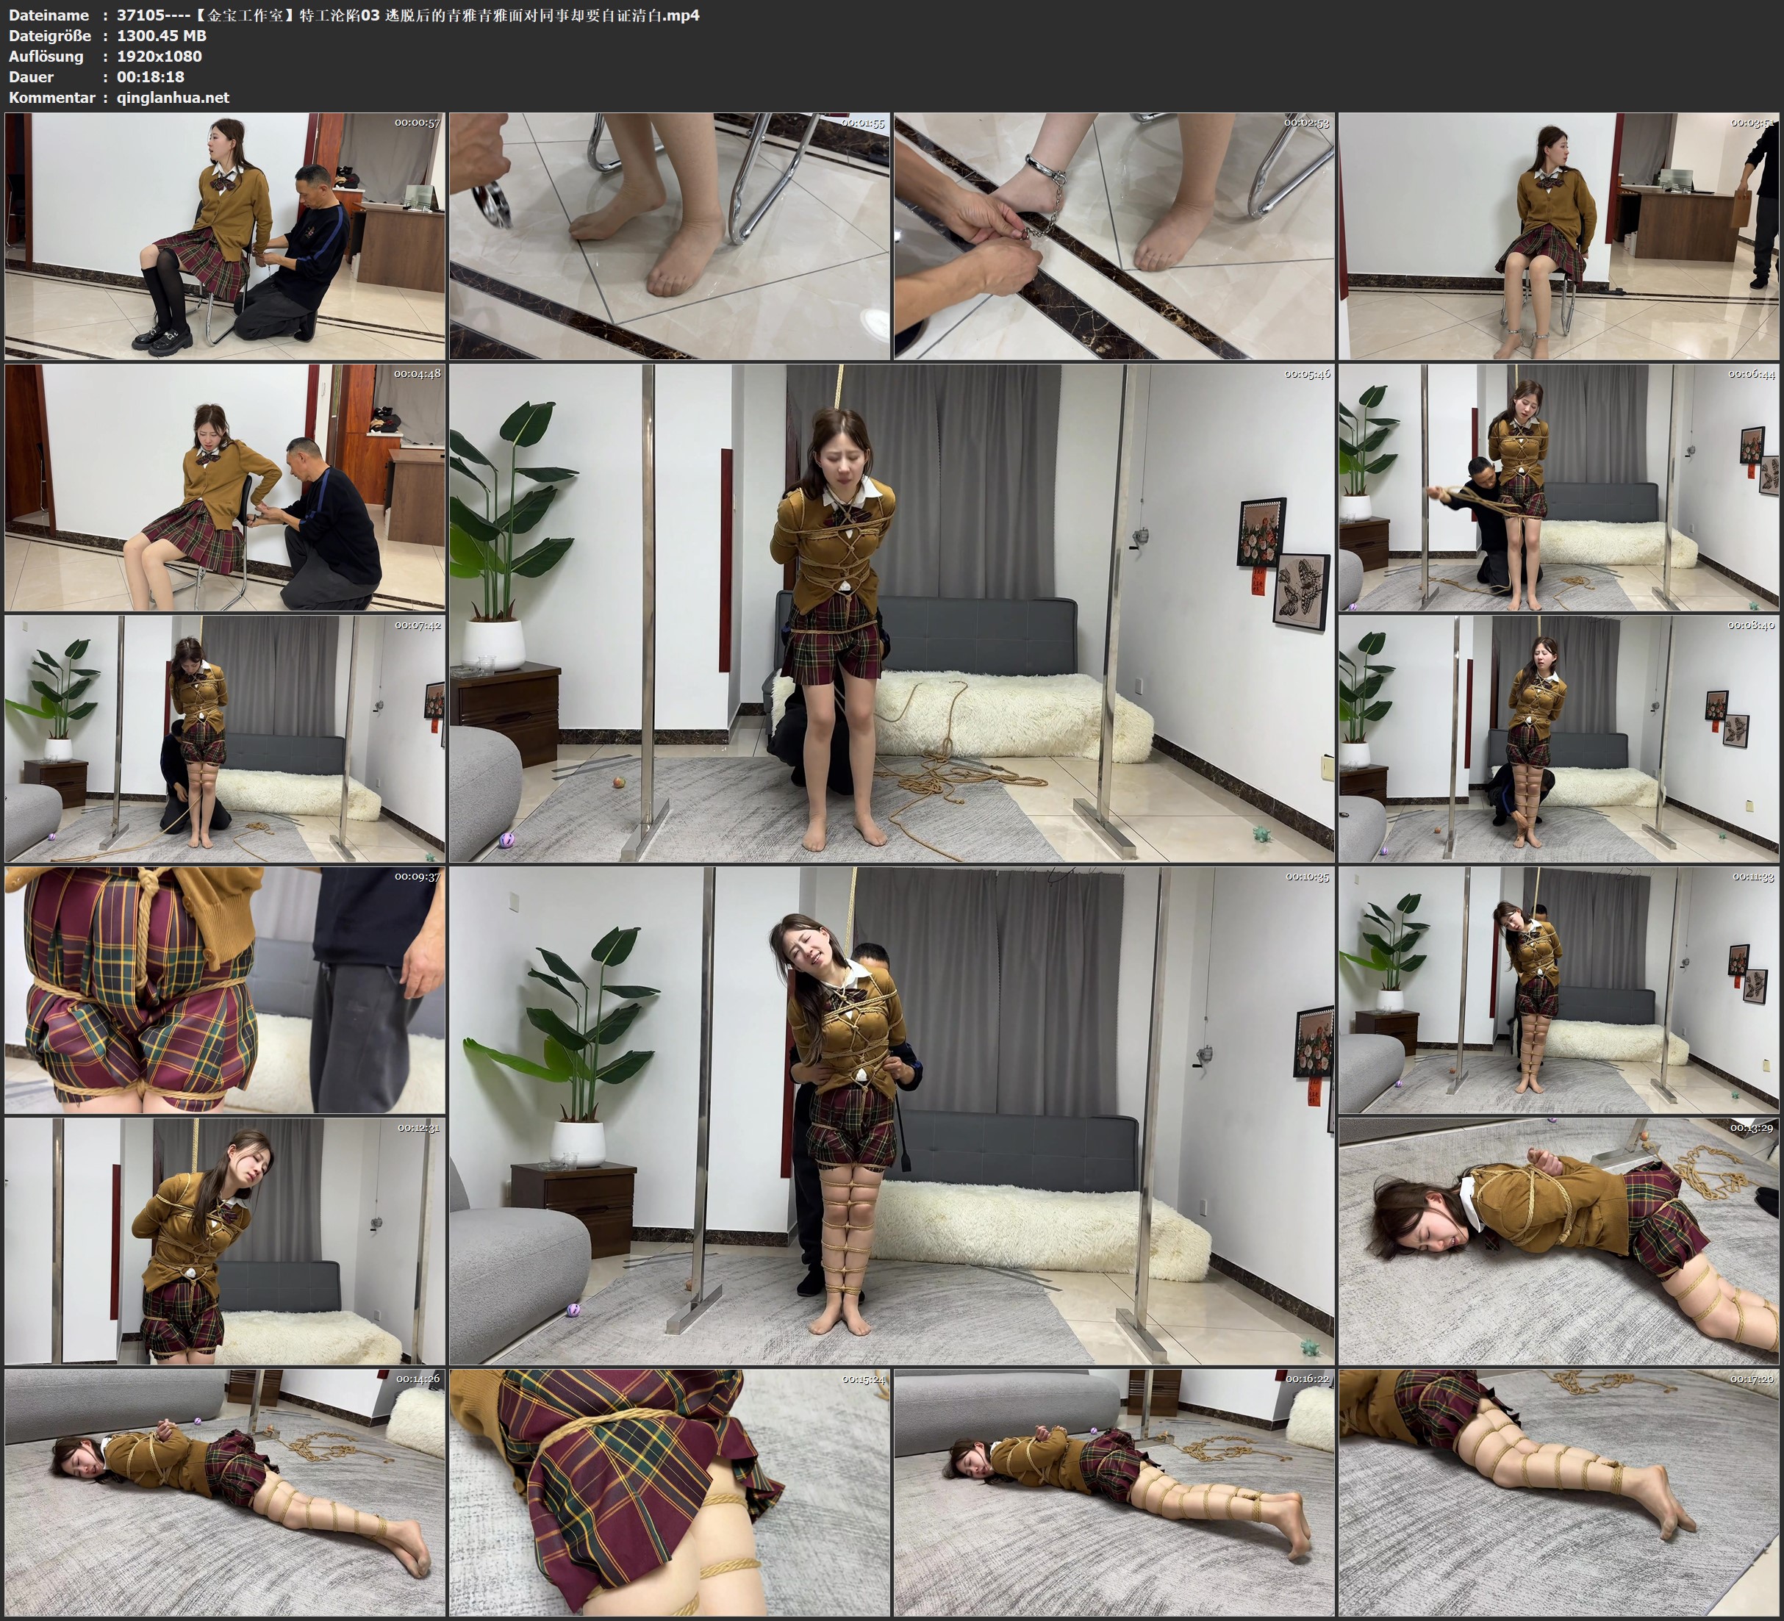Choose the thumbnail stamped 00:04:48
This screenshot has width=1784, height=1621.
[225, 486]
